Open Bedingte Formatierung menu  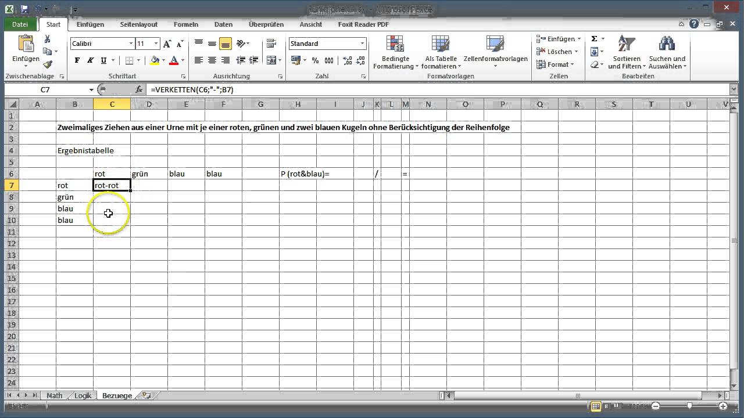(x=395, y=52)
